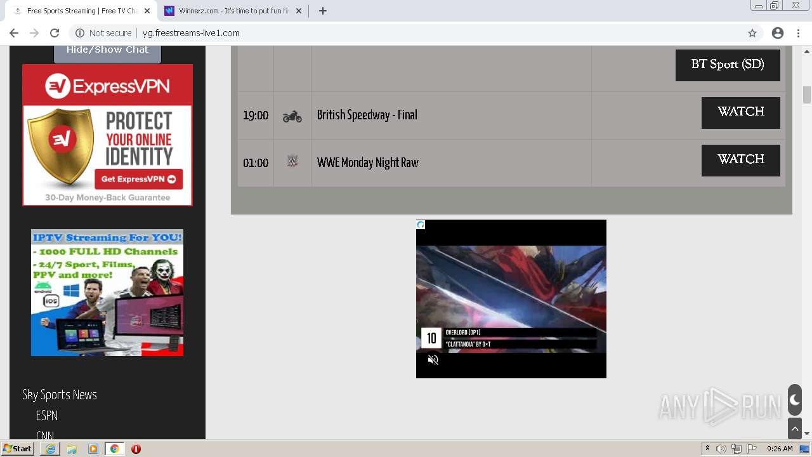Click the 01:00 time cell

click(x=256, y=163)
